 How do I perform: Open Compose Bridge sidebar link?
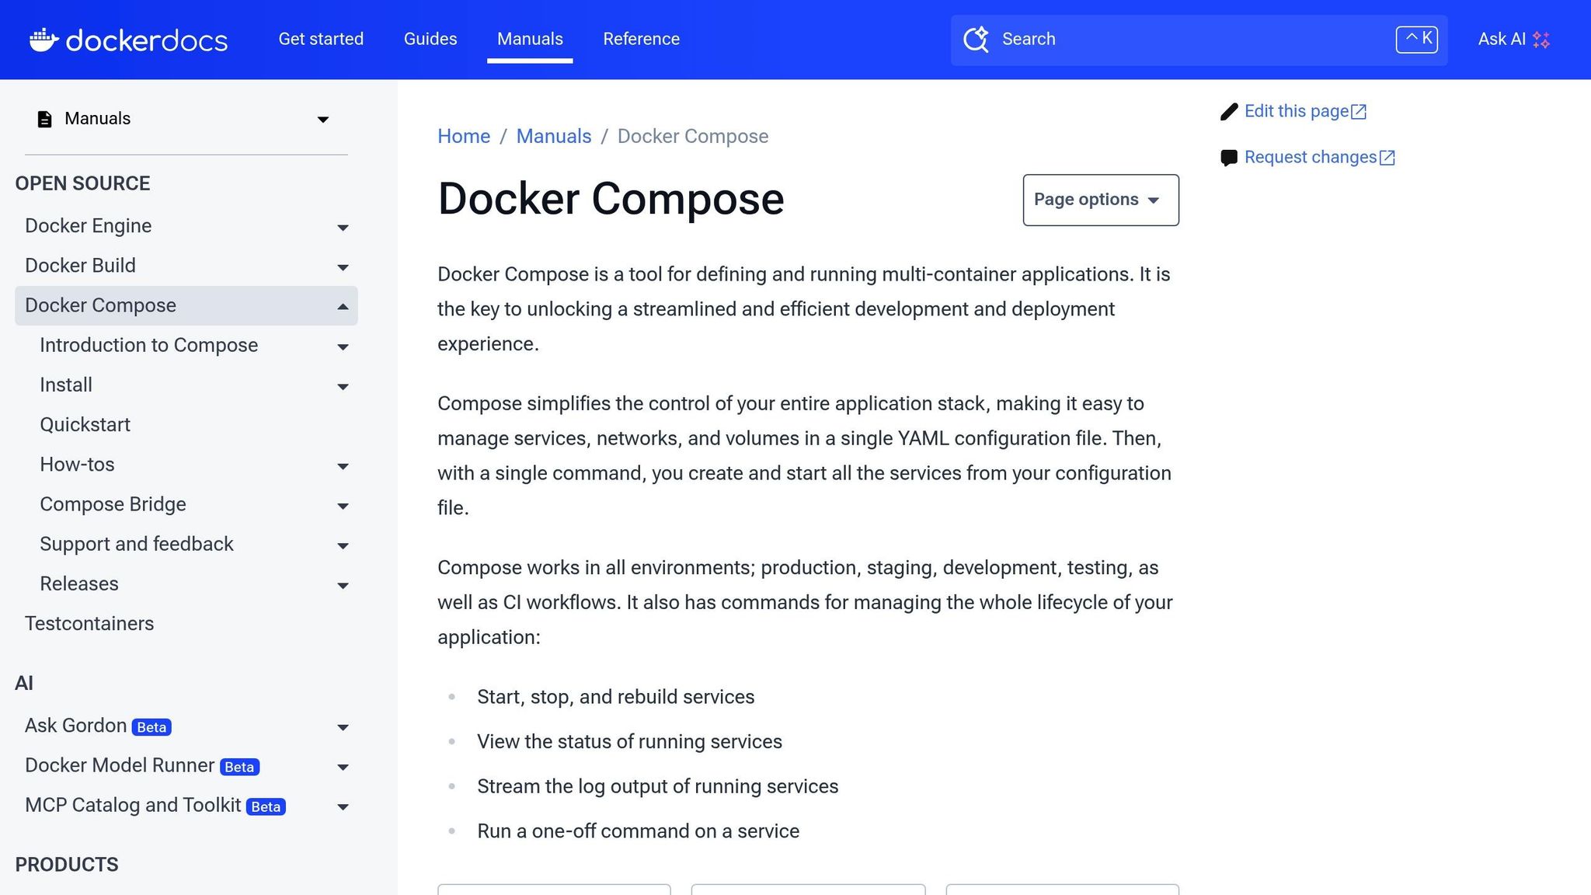[113, 504]
